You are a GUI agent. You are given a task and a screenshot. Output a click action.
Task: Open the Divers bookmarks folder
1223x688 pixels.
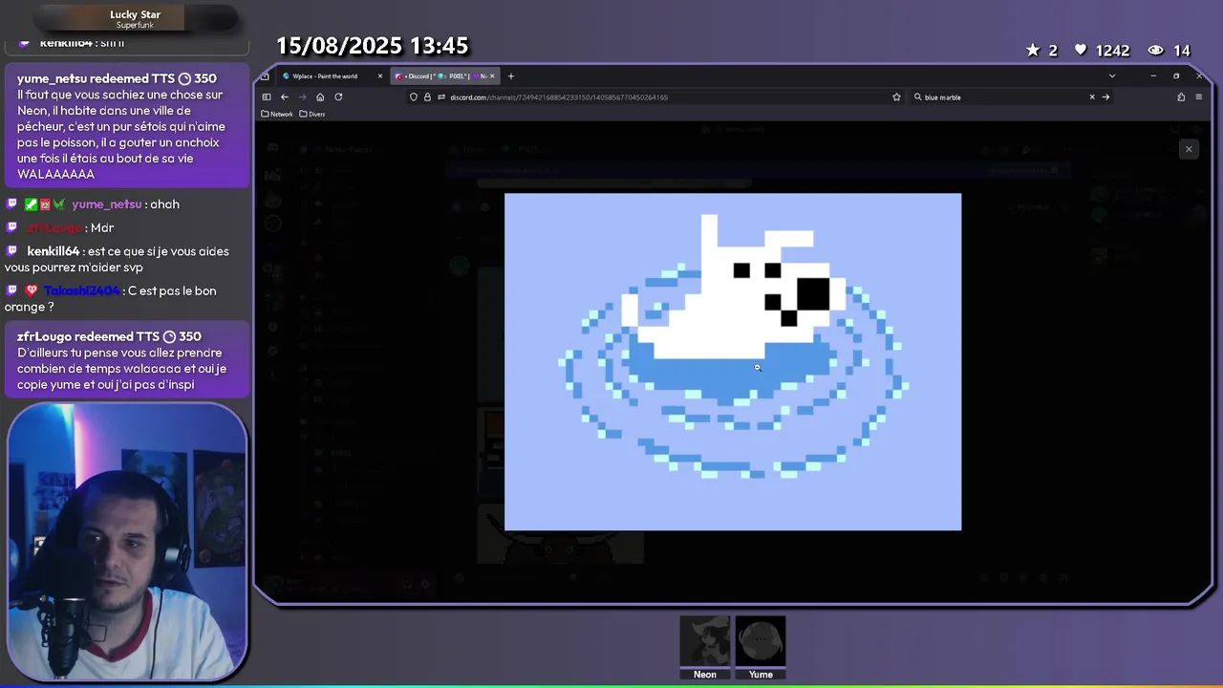tap(312, 114)
